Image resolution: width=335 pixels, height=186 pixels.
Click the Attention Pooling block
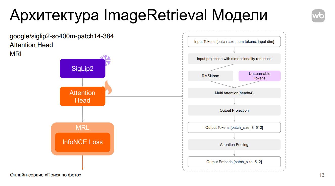(x=234, y=145)
